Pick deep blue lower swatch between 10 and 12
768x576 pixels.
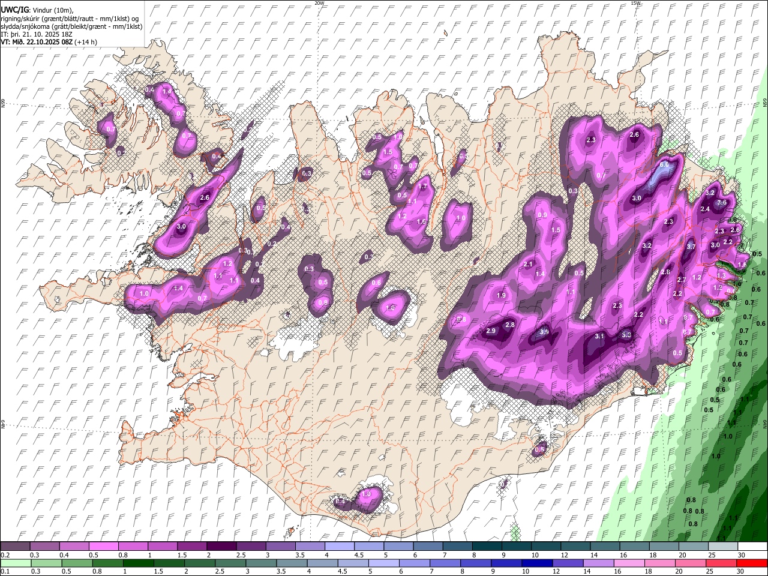pyautogui.click(x=536, y=563)
